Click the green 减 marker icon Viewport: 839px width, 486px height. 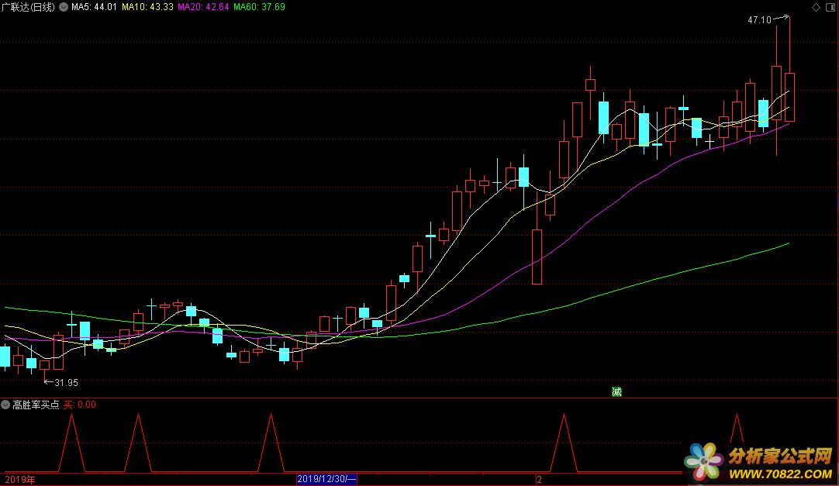click(x=616, y=391)
